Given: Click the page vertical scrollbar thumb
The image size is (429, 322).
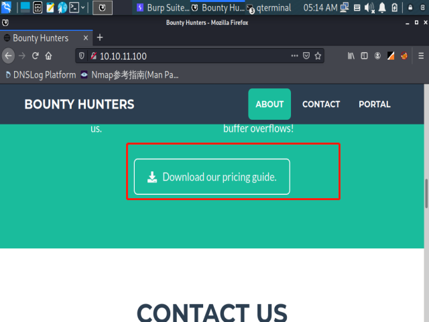Looking at the screenshot, I should click(x=426, y=193).
